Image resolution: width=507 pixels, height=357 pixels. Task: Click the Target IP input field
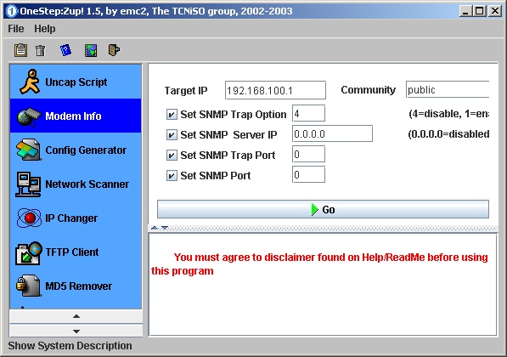pyautogui.click(x=275, y=90)
